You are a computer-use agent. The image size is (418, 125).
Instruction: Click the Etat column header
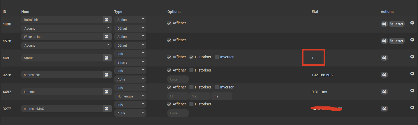[x=315, y=12]
